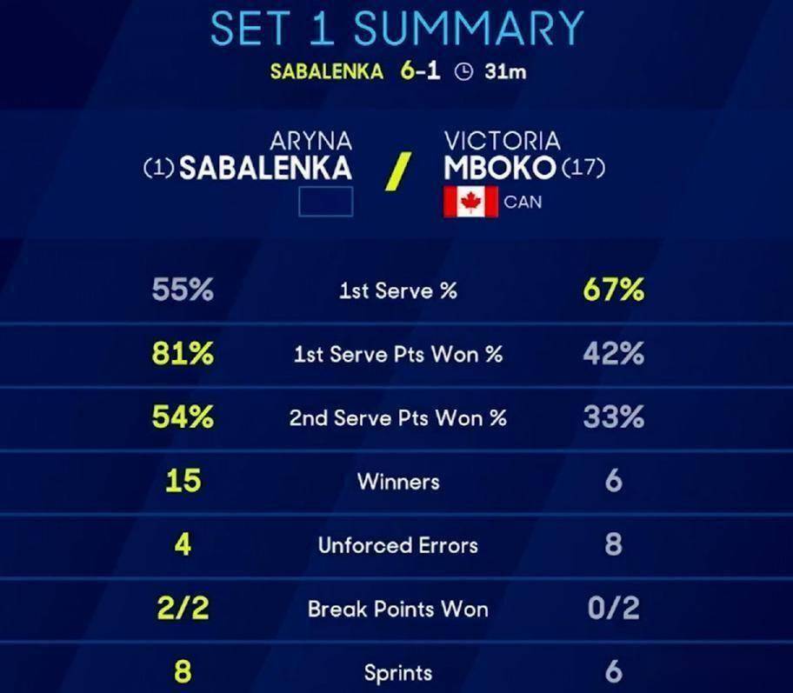Click Mboko's 0/2 break points value
This screenshot has height=693, width=793.
click(x=613, y=609)
